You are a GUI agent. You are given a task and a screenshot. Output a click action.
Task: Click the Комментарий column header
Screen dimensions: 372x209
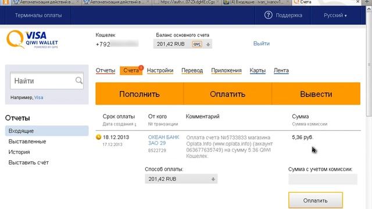[203, 117]
